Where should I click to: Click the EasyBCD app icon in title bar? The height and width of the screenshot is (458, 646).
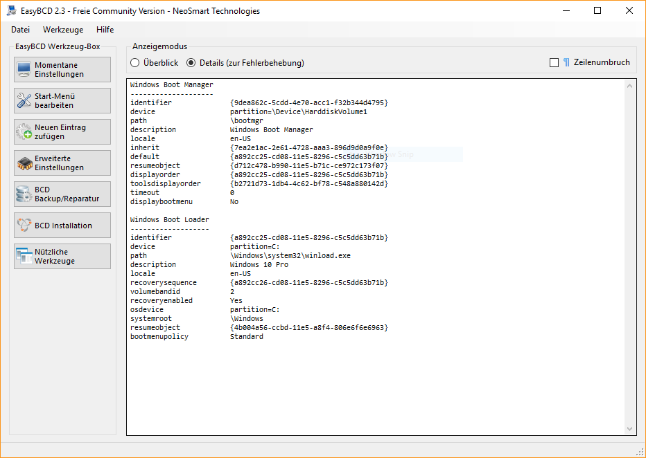coord(12,10)
